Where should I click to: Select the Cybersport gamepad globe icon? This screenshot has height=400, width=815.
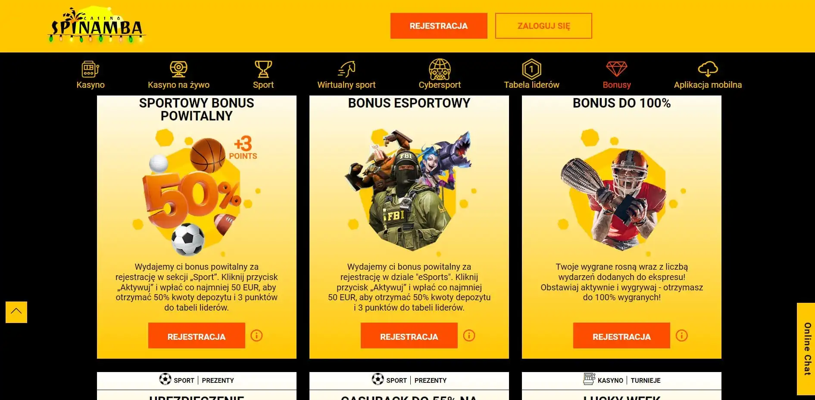(x=440, y=69)
